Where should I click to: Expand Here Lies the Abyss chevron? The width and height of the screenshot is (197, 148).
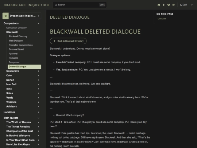[38, 144]
